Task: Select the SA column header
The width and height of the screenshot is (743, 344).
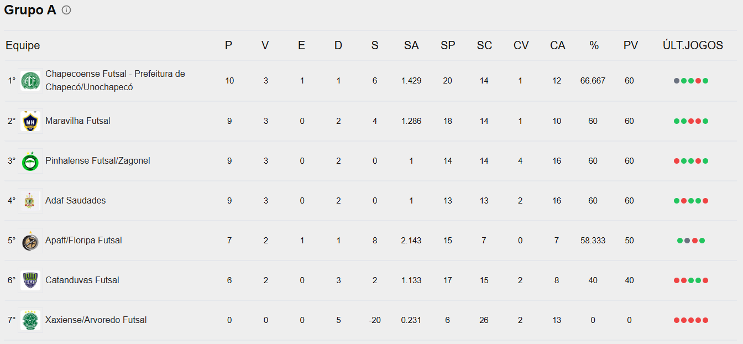Action: click(x=411, y=45)
